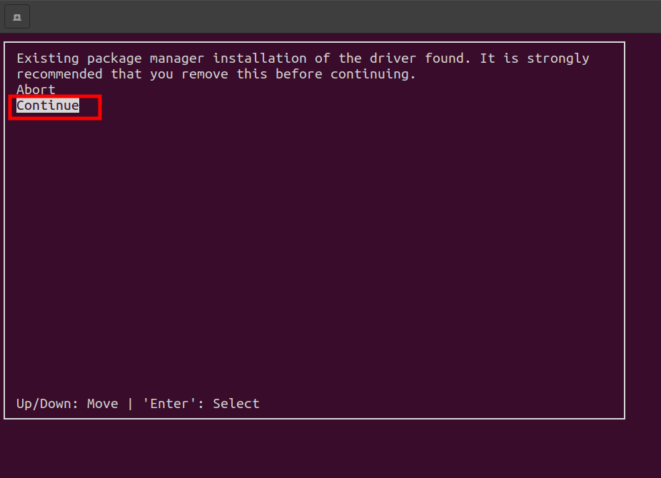Viewport: 661px width, 478px height.
Task: Click the word 'remove' in the warning
Action: 204,74
